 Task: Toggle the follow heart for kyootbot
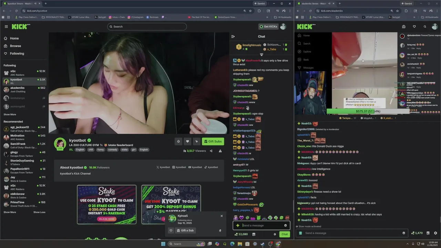[187, 141]
